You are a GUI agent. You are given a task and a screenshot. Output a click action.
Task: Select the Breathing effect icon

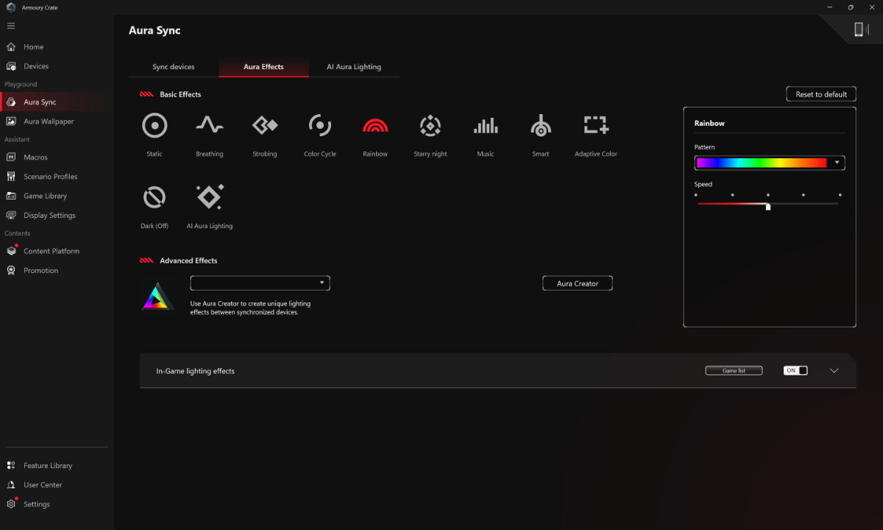click(x=210, y=126)
